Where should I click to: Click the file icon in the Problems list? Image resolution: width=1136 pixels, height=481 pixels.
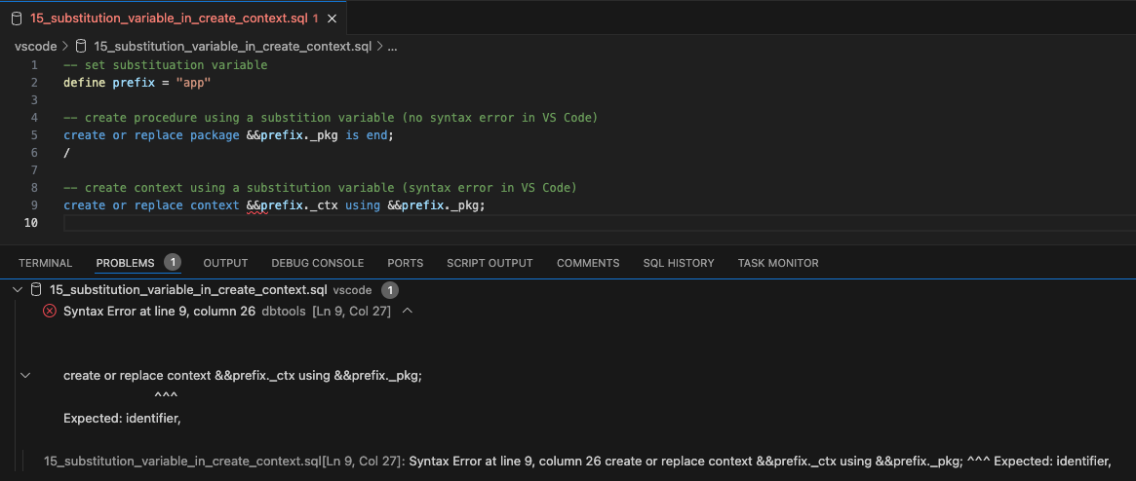(37, 289)
